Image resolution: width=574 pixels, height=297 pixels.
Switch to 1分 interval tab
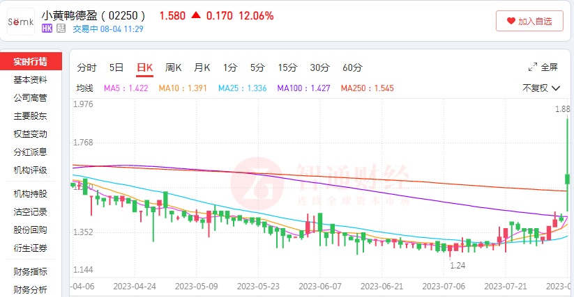pos(230,67)
